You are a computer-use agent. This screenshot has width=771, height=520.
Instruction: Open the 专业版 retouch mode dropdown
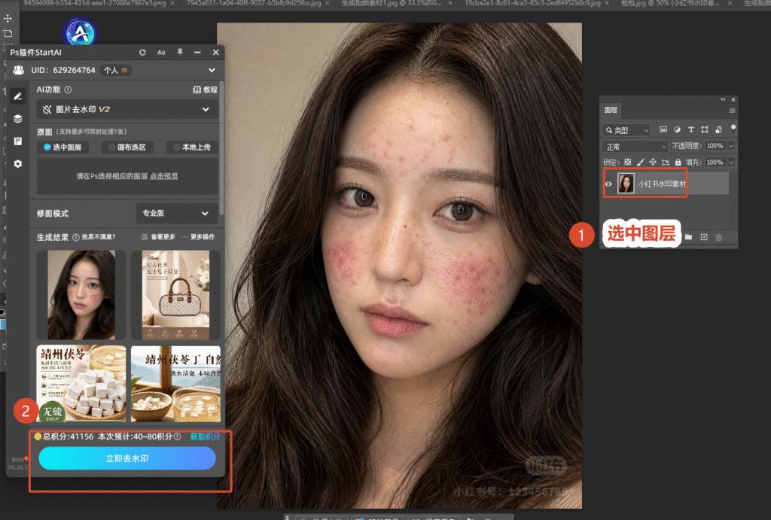point(176,213)
